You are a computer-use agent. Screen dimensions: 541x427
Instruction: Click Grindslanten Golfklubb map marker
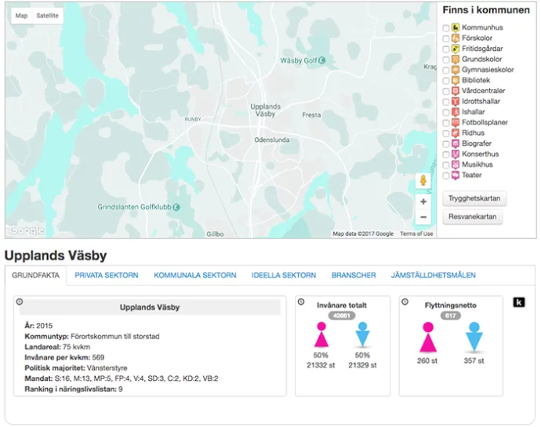point(176,207)
